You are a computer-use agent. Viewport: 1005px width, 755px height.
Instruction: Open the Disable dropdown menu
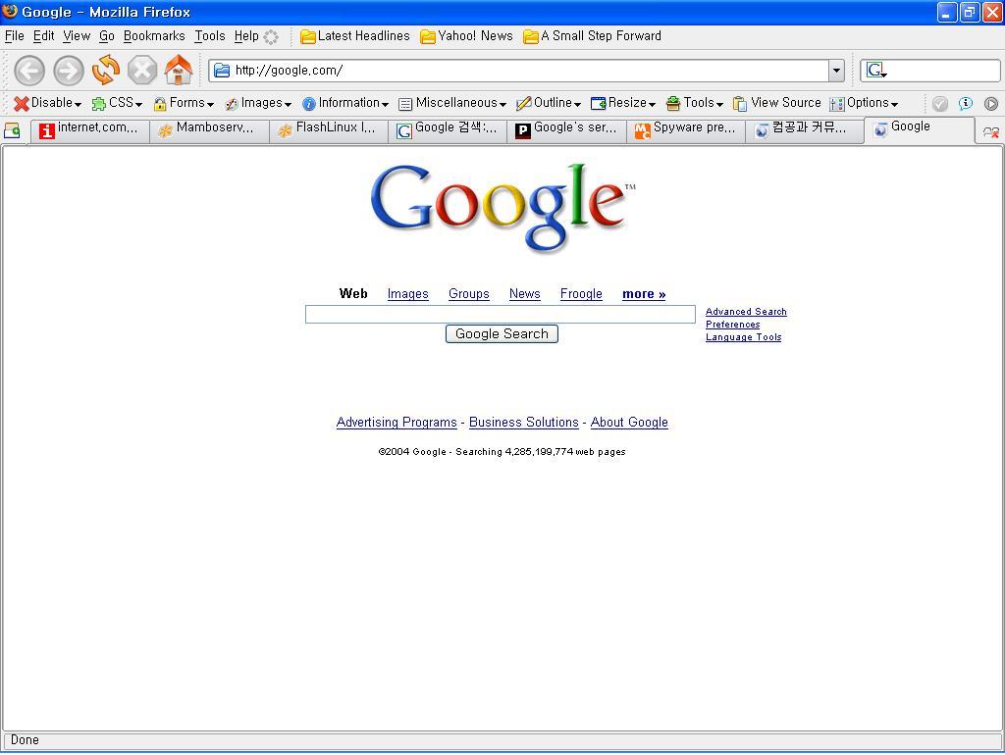47,103
